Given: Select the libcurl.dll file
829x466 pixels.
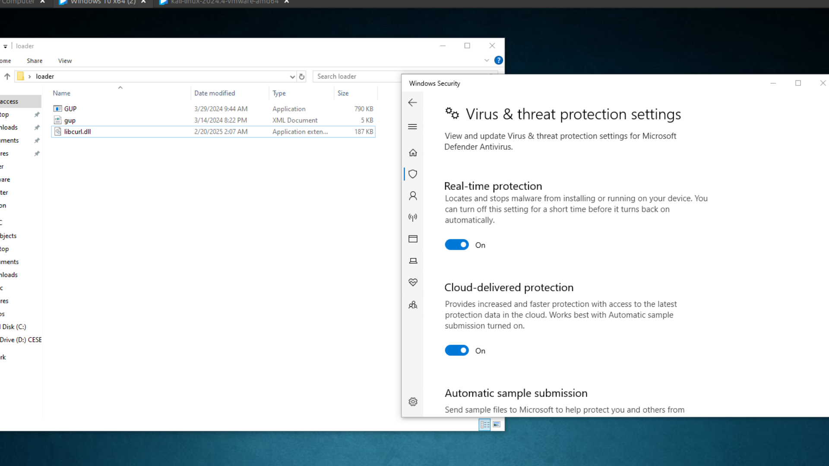Looking at the screenshot, I should pyautogui.click(x=78, y=132).
